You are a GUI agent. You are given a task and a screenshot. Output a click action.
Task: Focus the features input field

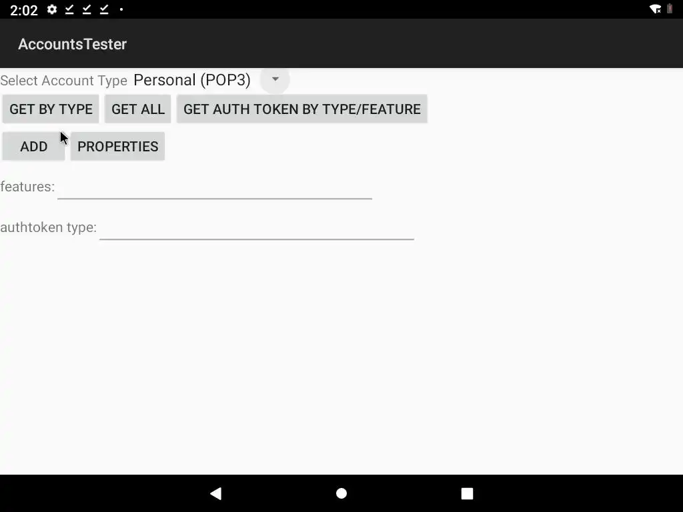click(215, 187)
